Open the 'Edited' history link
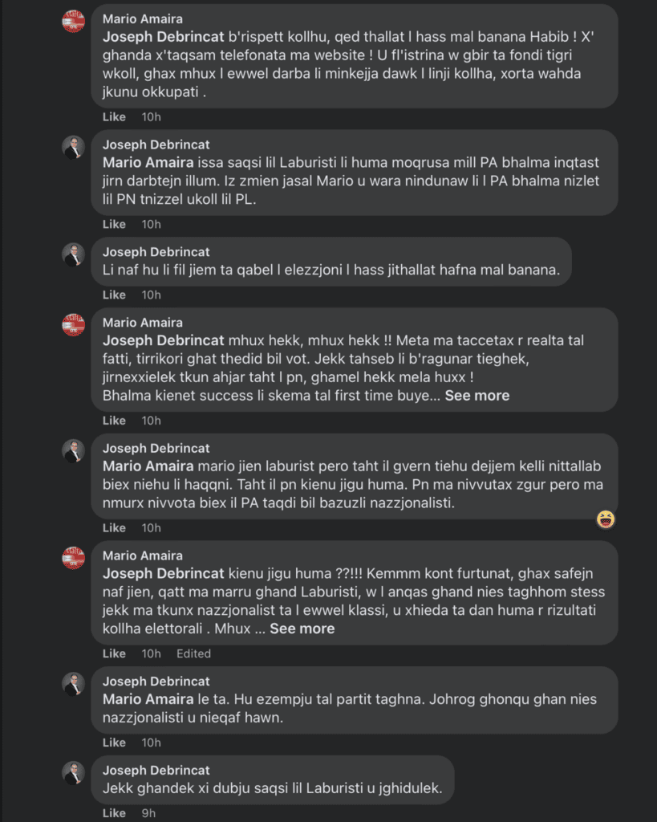Screen dimensions: 657x822 click(x=193, y=653)
